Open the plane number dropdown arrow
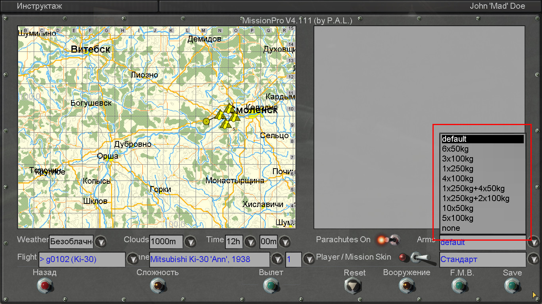The image size is (542, 304). pyautogui.click(x=309, y=260)
